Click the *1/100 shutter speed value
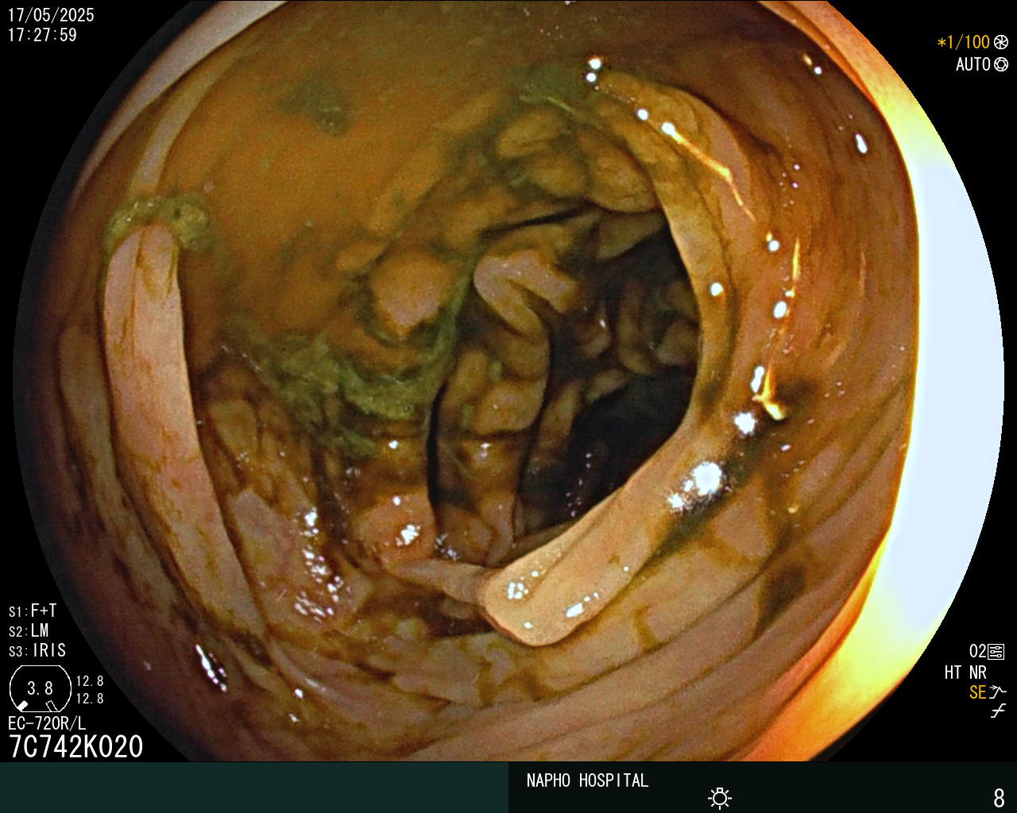 [963, 42]
